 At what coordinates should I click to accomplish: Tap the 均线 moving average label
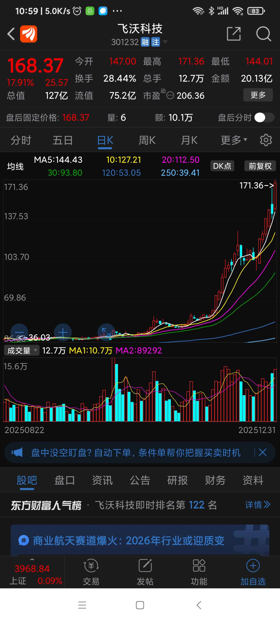[x=15, y=166]
